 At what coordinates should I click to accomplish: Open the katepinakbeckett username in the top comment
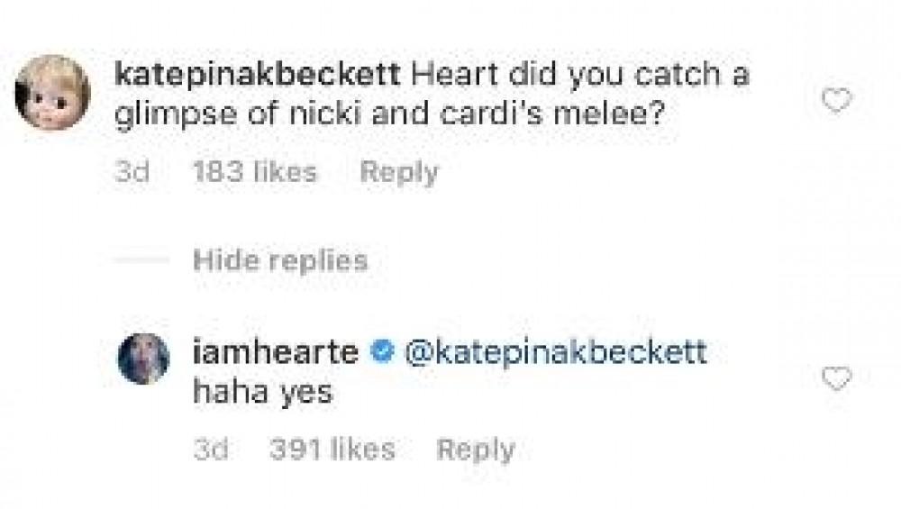click(258, 76)
